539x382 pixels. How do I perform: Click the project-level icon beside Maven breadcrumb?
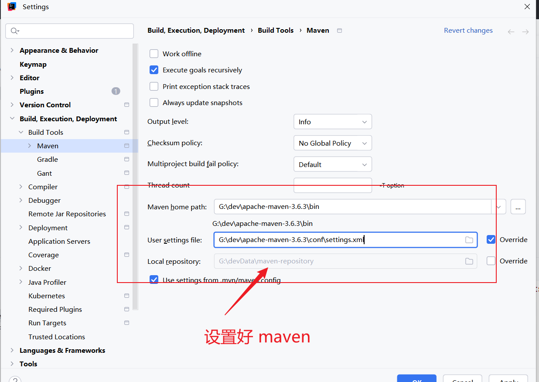pyautogui.click(x=340, y=31)
